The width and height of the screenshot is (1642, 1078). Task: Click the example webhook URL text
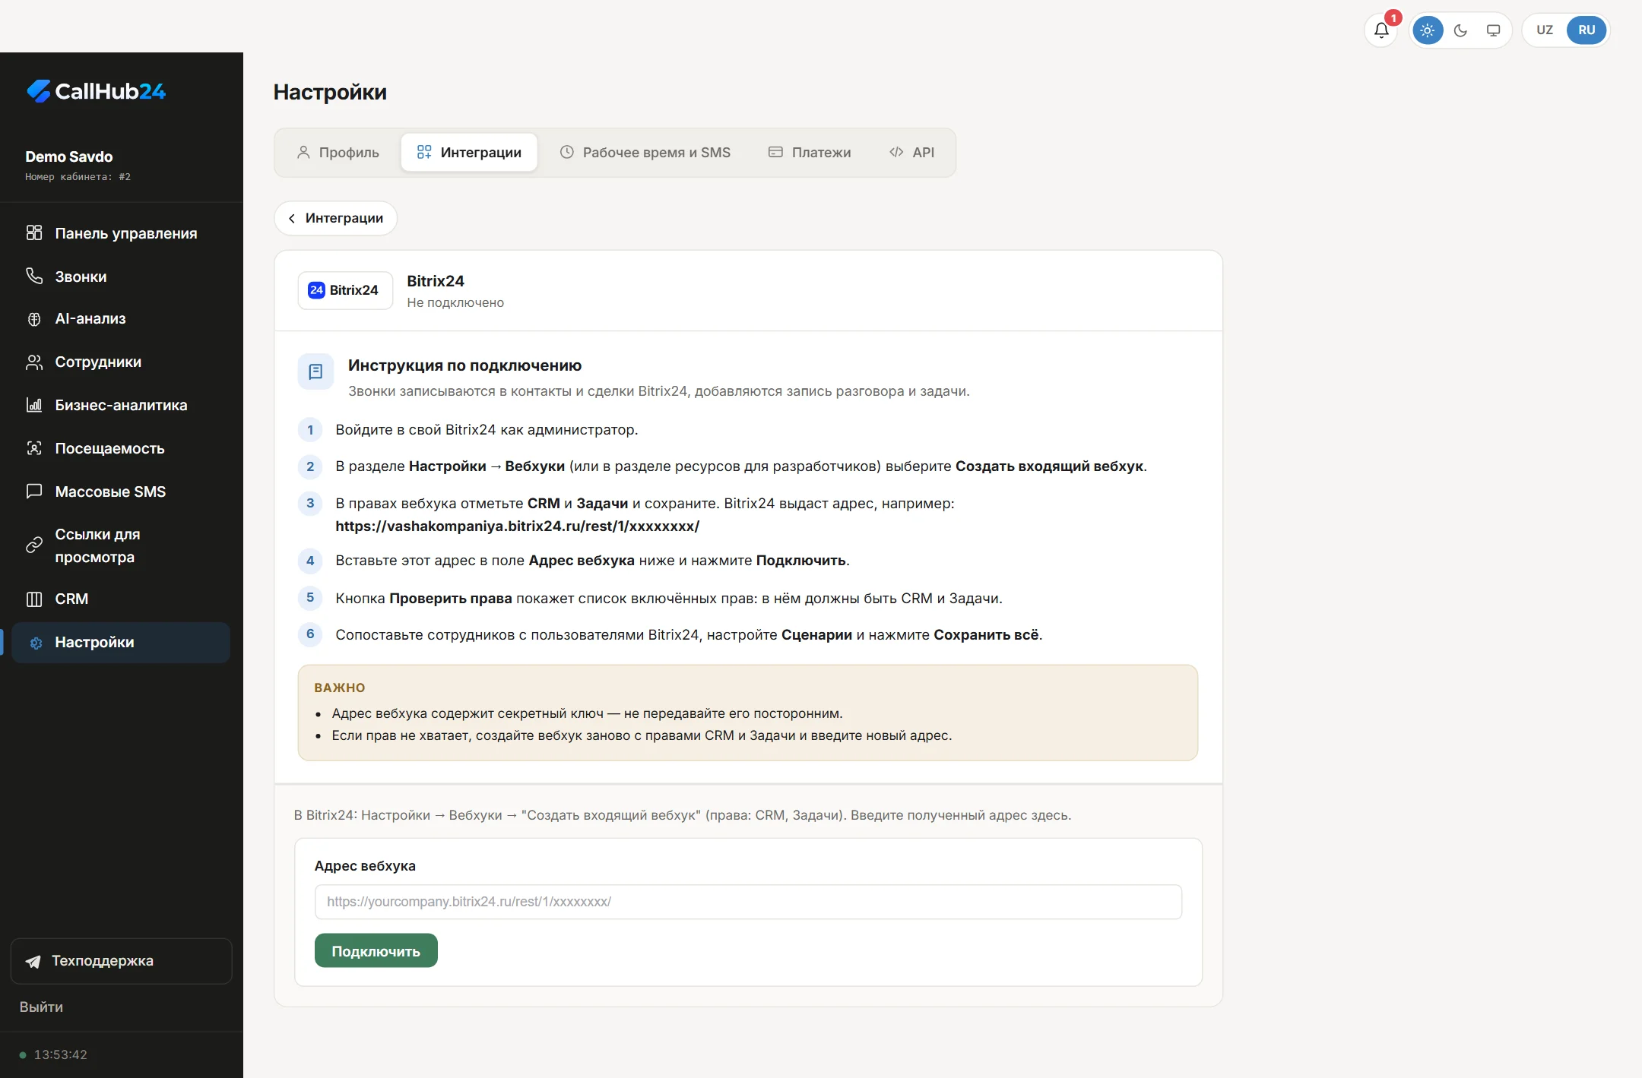(517, 526)
